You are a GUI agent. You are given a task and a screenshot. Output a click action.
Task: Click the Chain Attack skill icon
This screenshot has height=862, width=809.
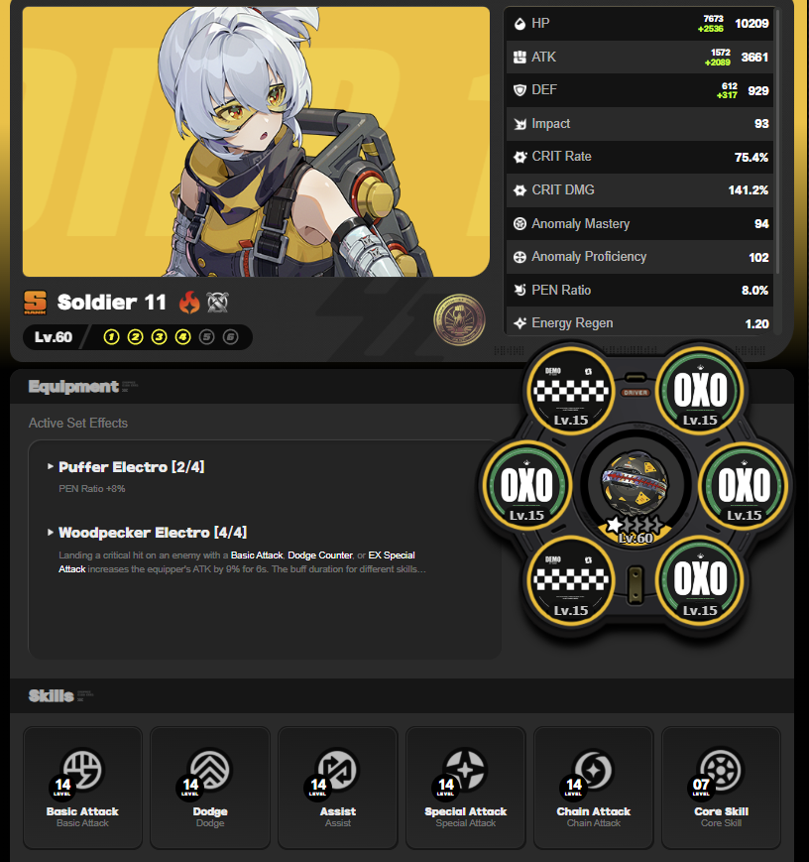594,769
